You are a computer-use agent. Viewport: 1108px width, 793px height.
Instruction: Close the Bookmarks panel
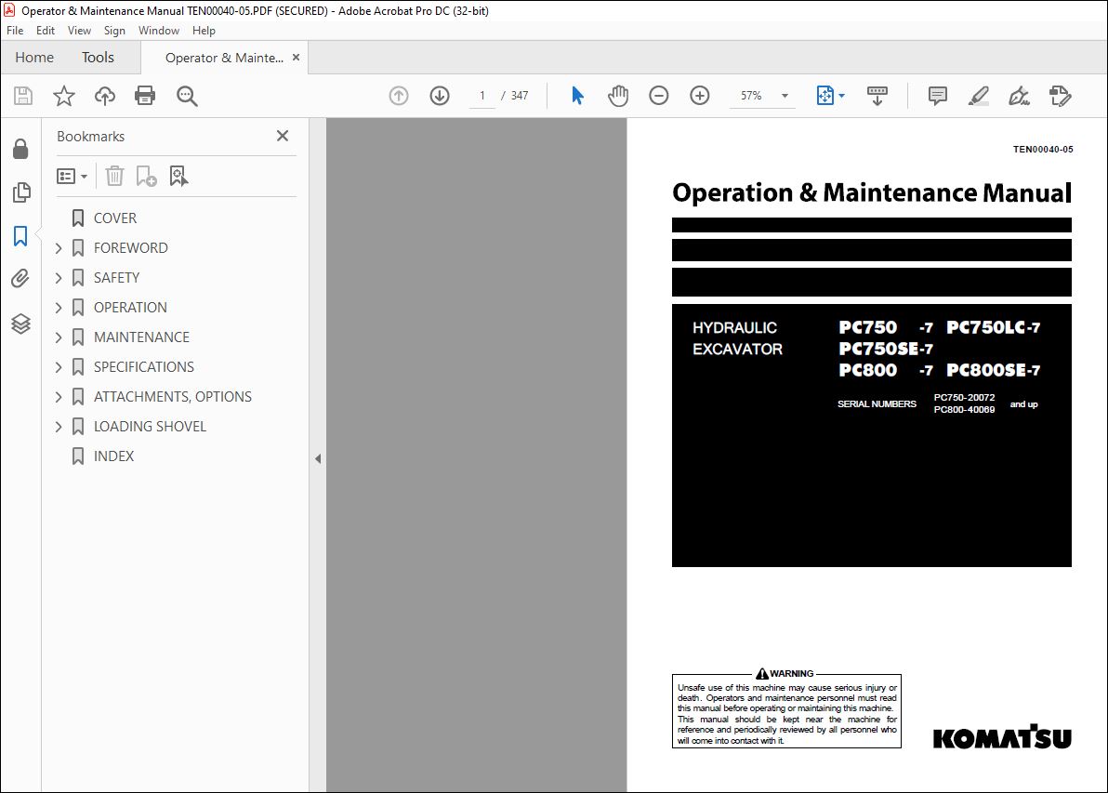[283, 136]
